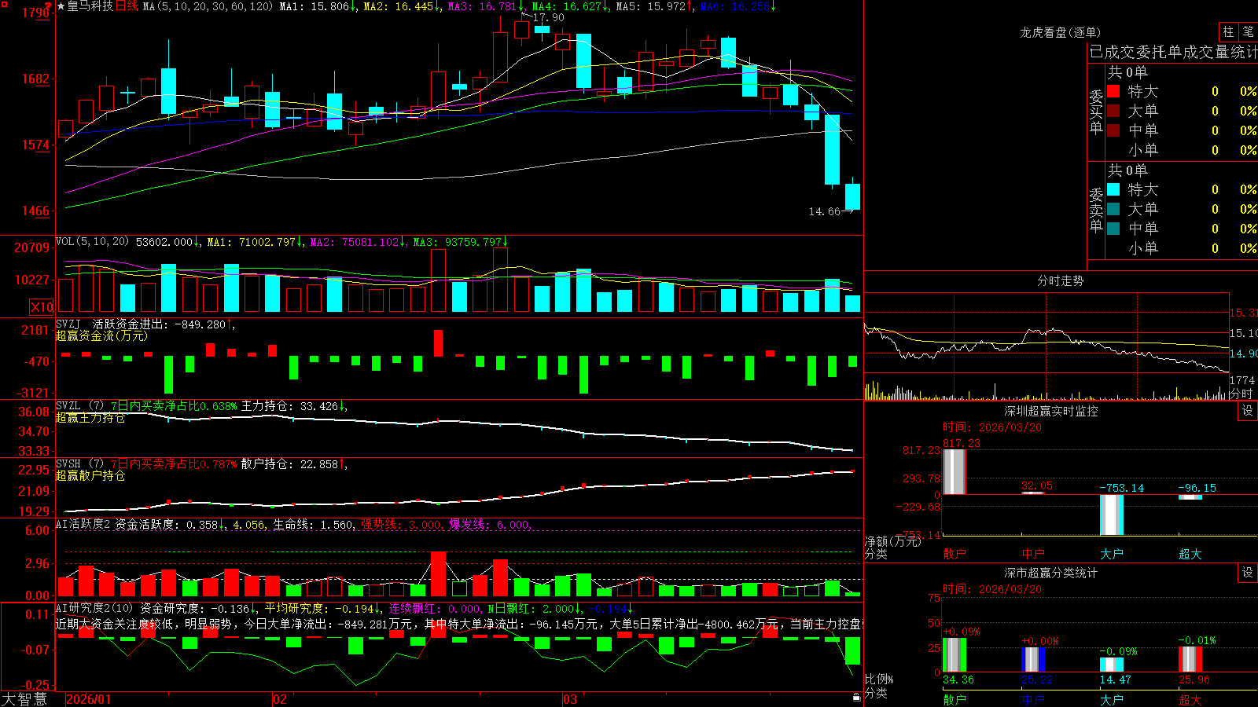This screenshot has height=707, width=1258.
Task: Click the 委买单 vertical label
Action: click(1096, 112)
